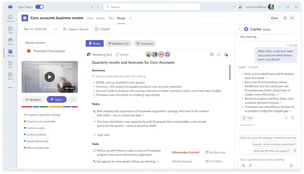Viewport: 304px width, 174px height.
Task: Play the meeting recording thumbnail
Action: point(50,77)
